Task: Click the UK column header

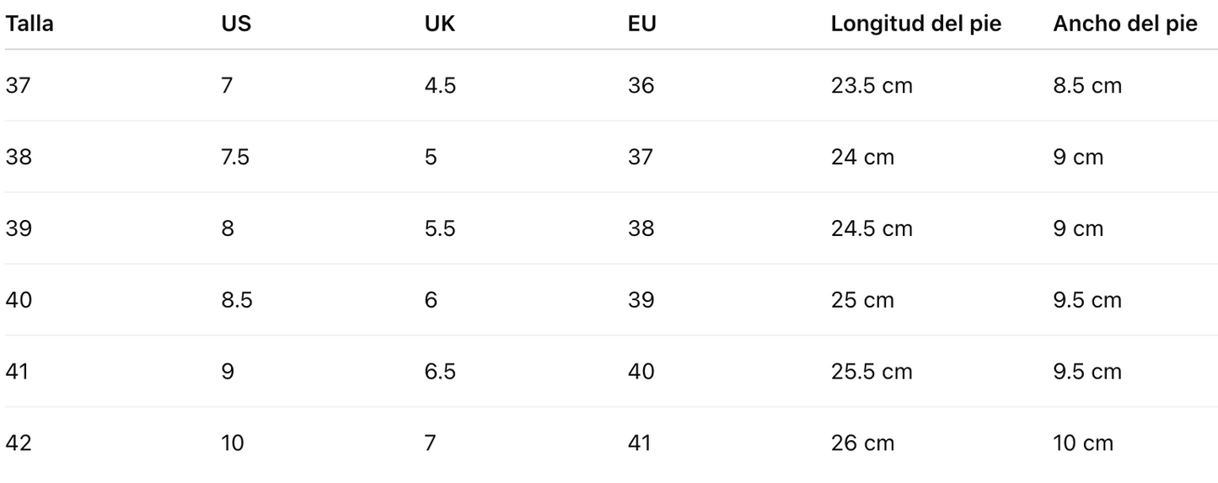Action: (440, 24)
